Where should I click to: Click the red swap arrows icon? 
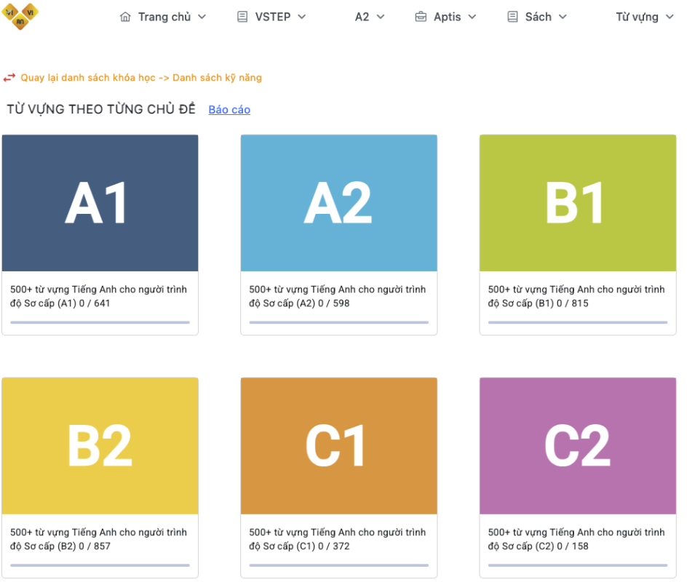pyautogui.click(x=9, y=78)
